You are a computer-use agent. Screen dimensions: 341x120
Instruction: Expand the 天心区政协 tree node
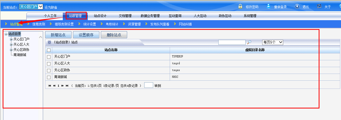click(x=11, y=50)
